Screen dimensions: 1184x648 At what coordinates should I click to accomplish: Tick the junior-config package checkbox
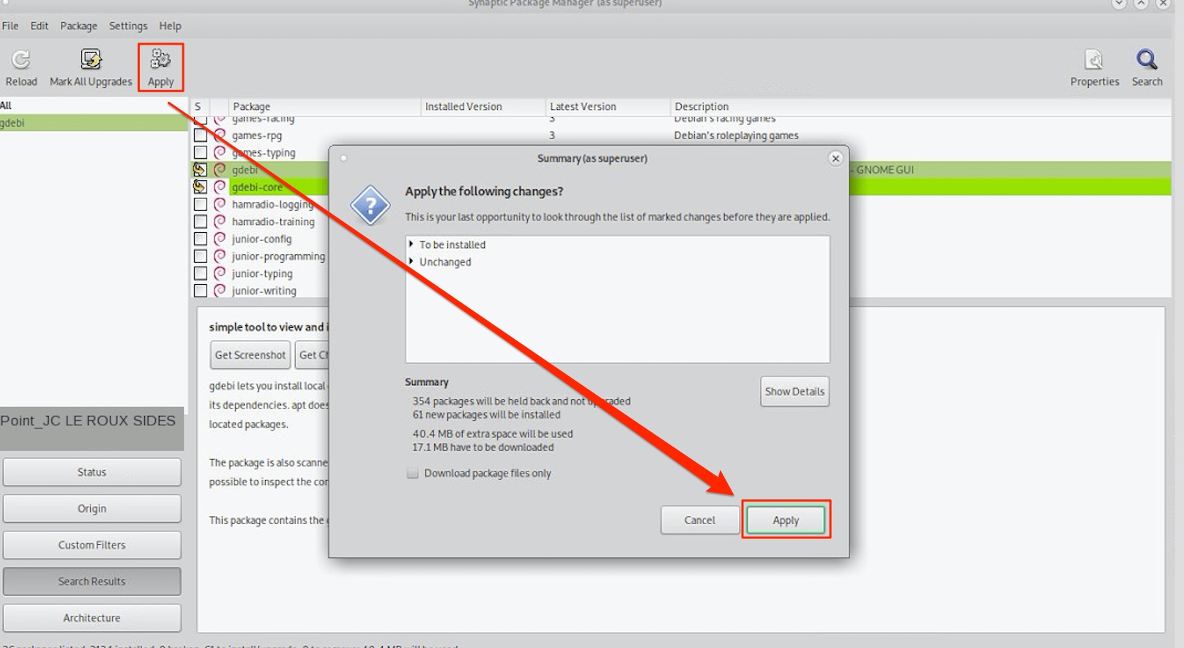200,239
